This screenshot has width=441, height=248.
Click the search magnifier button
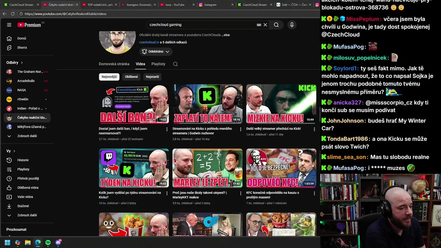pos(276,25)
